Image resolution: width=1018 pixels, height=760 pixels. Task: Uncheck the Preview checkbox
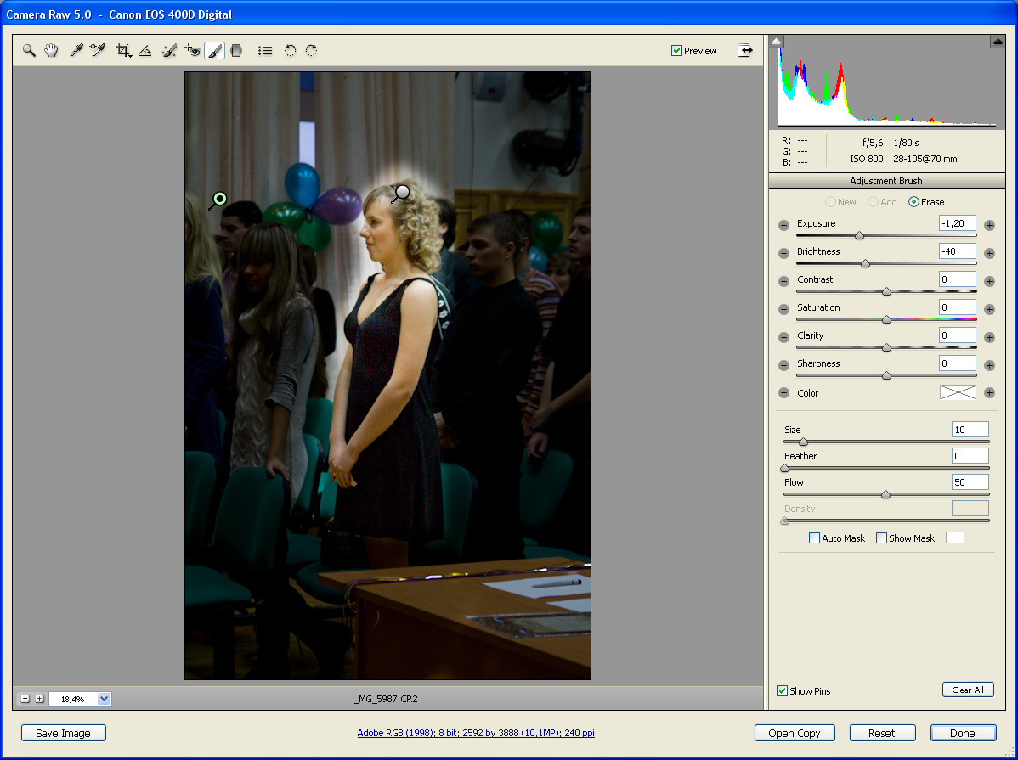point(676,51)
